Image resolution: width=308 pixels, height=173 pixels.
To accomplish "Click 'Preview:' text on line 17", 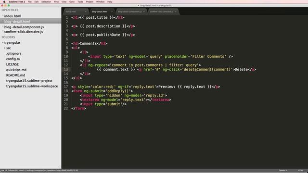I will [x=167, y=86].
